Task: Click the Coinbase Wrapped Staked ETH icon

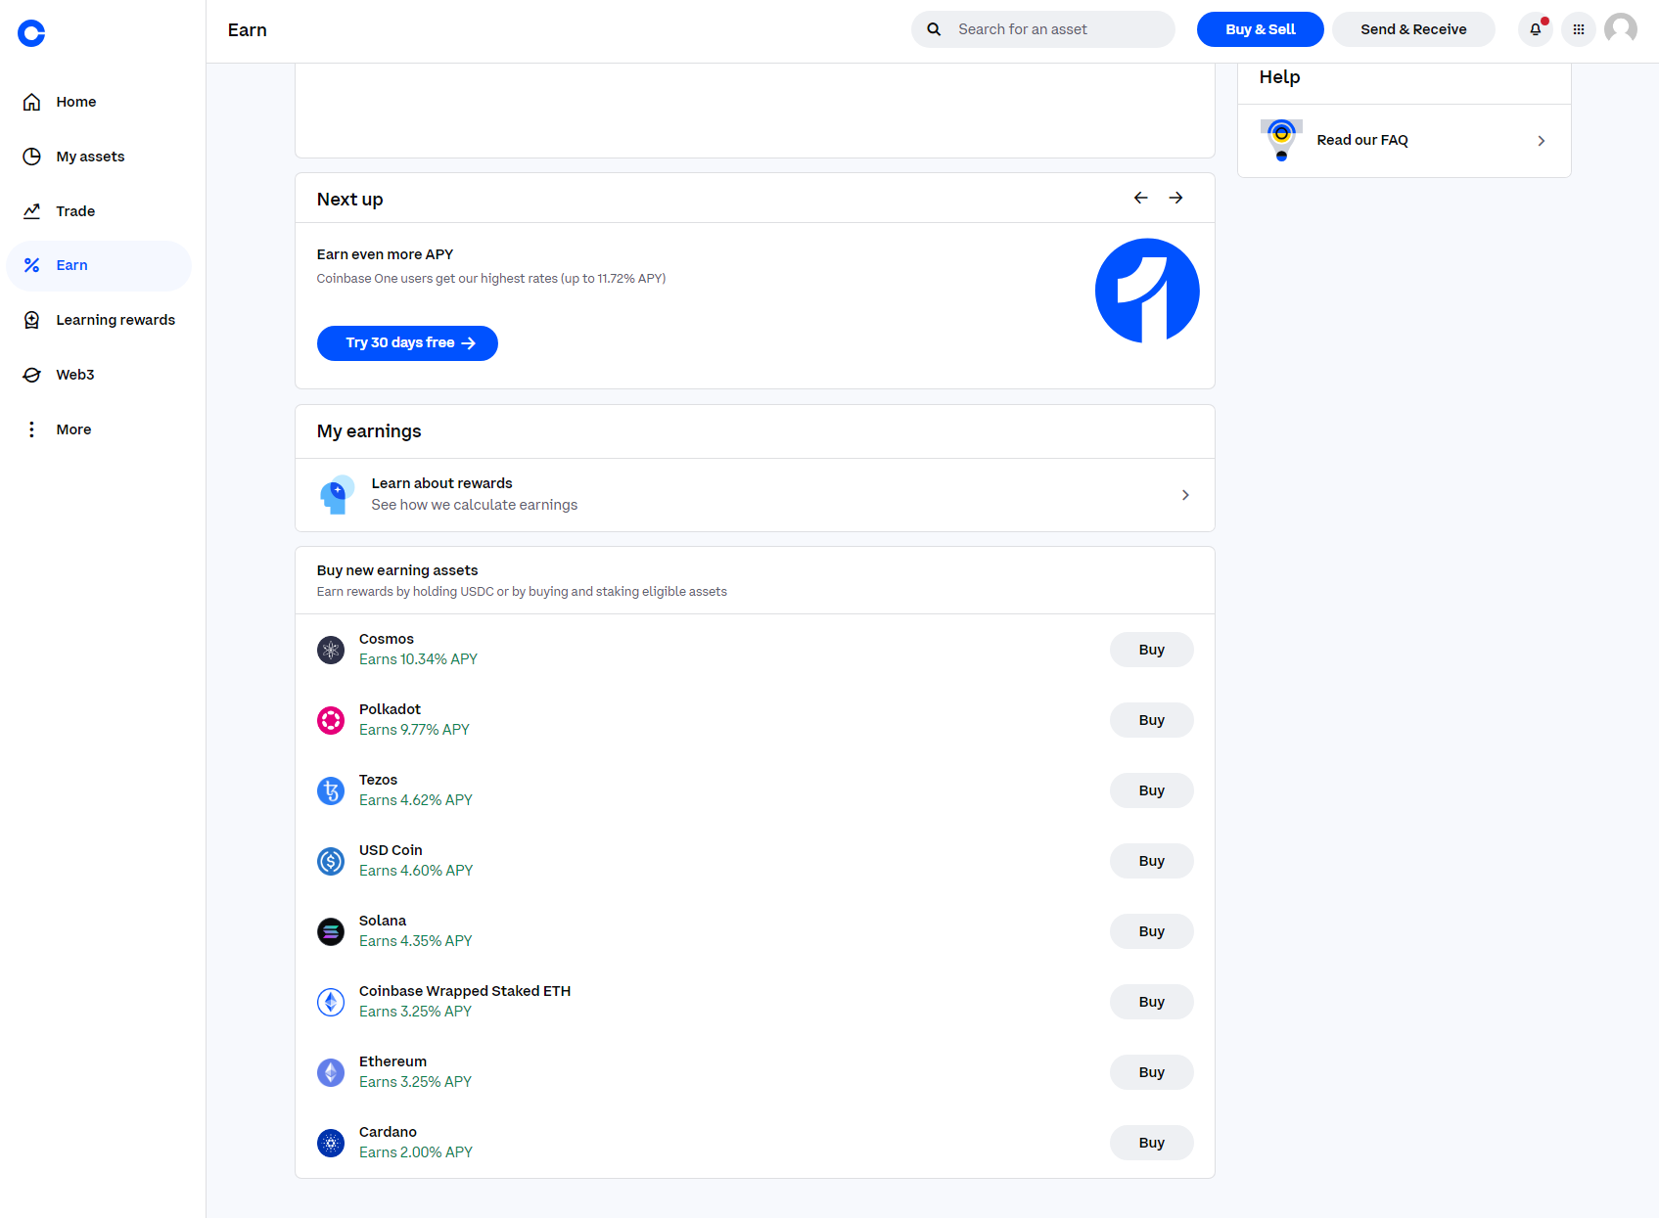Action: point(331,1002)
